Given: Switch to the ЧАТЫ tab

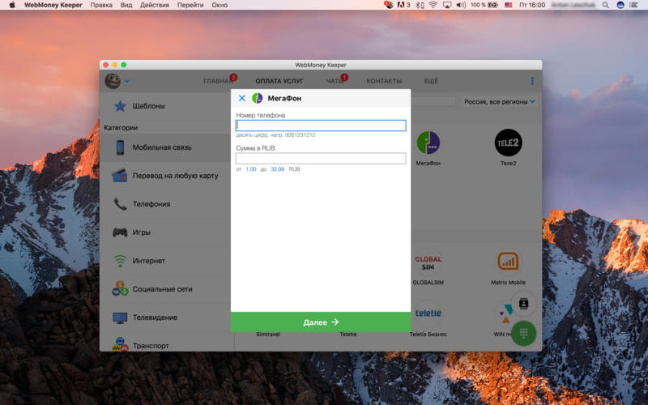Looking at the screenshot, I should pyautogui.click(x=335, y=81).
